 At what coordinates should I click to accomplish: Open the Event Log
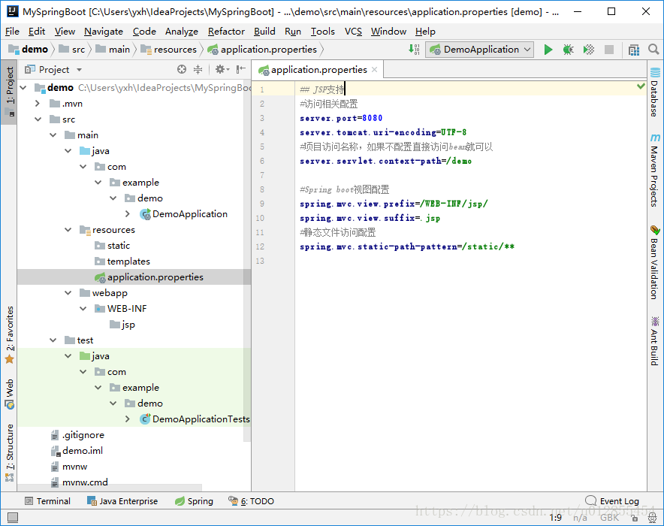coord(612,501)
